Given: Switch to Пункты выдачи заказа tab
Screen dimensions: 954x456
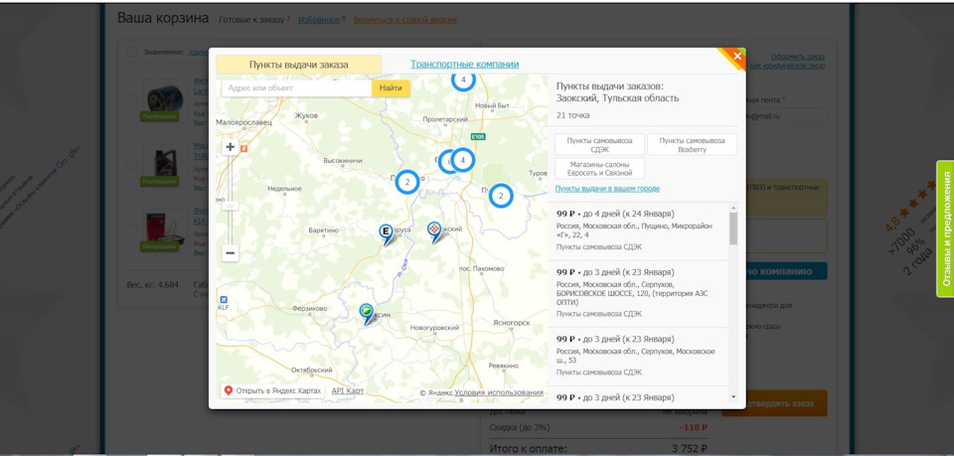Looking at the screenshot, I should [299, 65].
